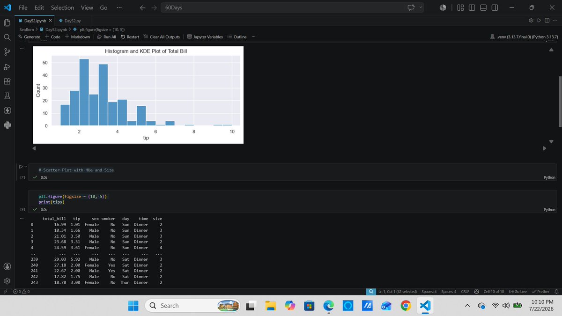Click the zoom magnifier in status bar
Screen dimensions: 562x316
coord(371,292)
